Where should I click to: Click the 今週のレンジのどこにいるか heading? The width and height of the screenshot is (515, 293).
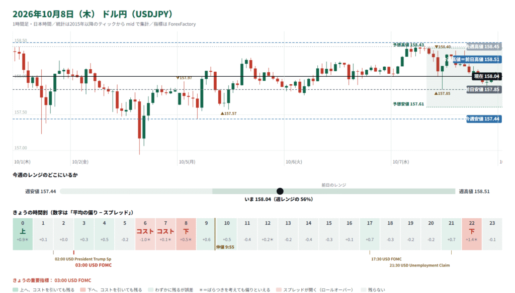pos(45,175)
